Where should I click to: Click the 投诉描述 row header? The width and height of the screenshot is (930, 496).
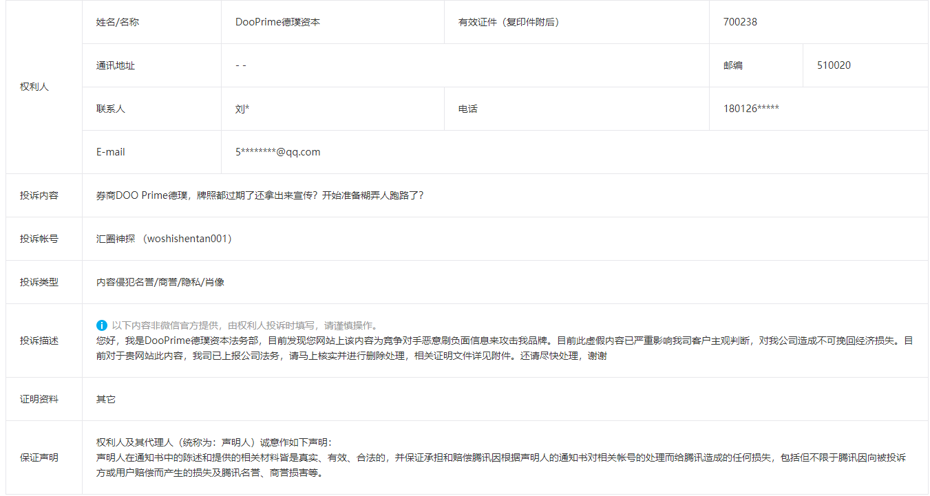click(x=39, y=341)
